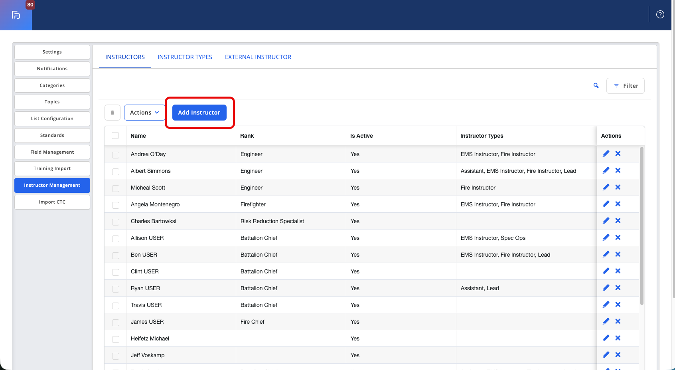Click the Instructor Types column header
This screenshot has height=370, width=675.
coord(526,136)
